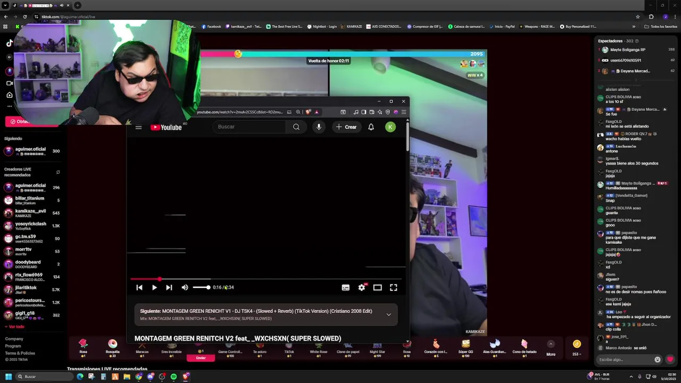
Task: Open the Crear button on YouTube
Action: (x=346, y=127)
